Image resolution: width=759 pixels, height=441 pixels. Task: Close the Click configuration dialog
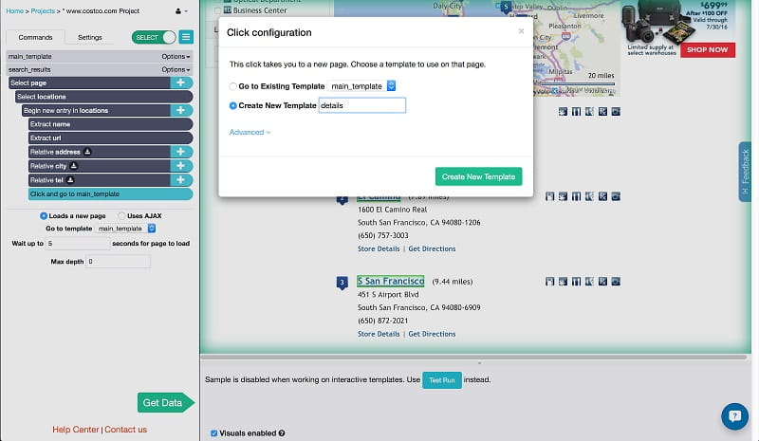521,31
